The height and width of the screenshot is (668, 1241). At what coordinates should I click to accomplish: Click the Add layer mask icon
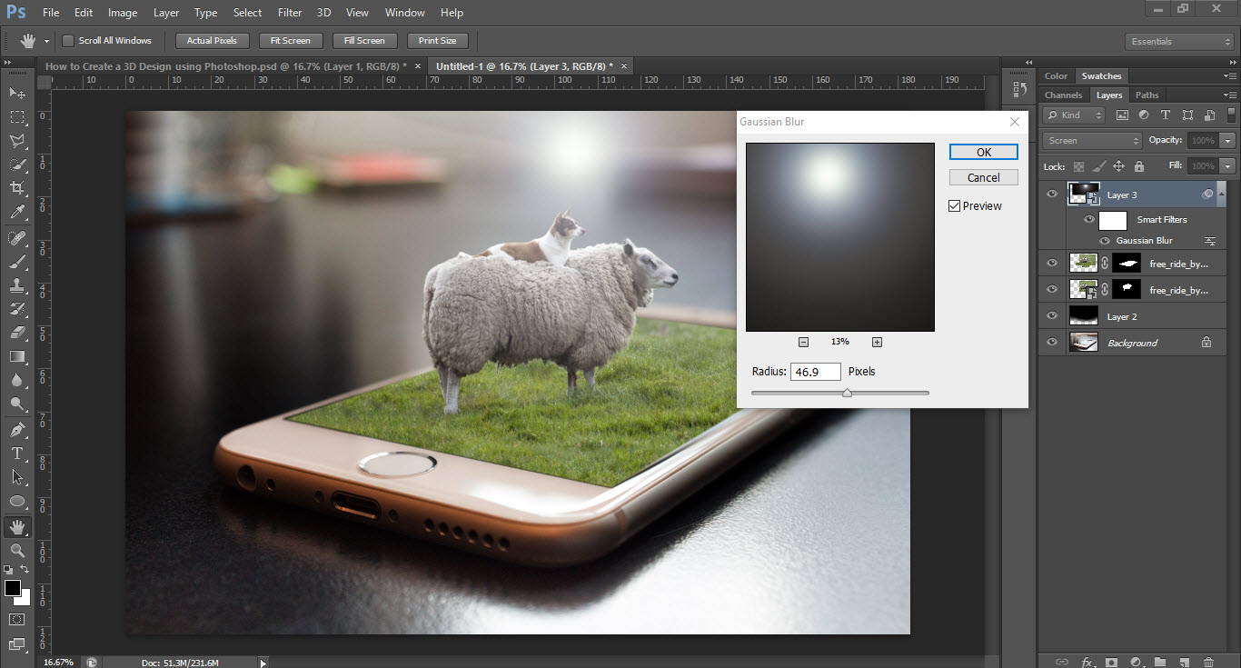[x=1111, y=662]
